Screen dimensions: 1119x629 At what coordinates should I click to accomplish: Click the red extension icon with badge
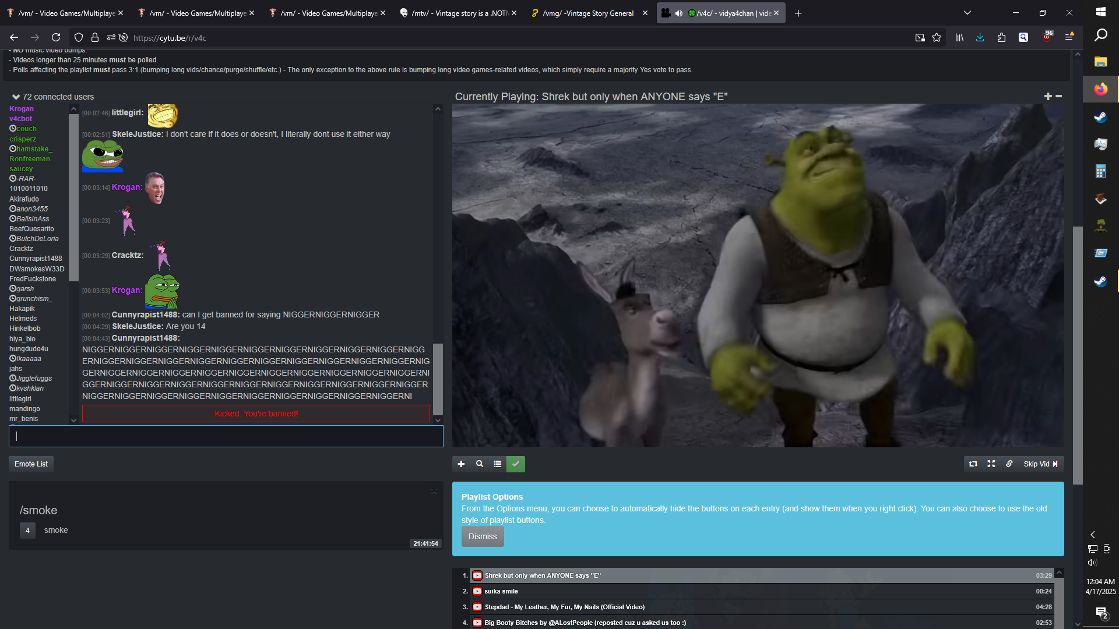(1047, 37)
